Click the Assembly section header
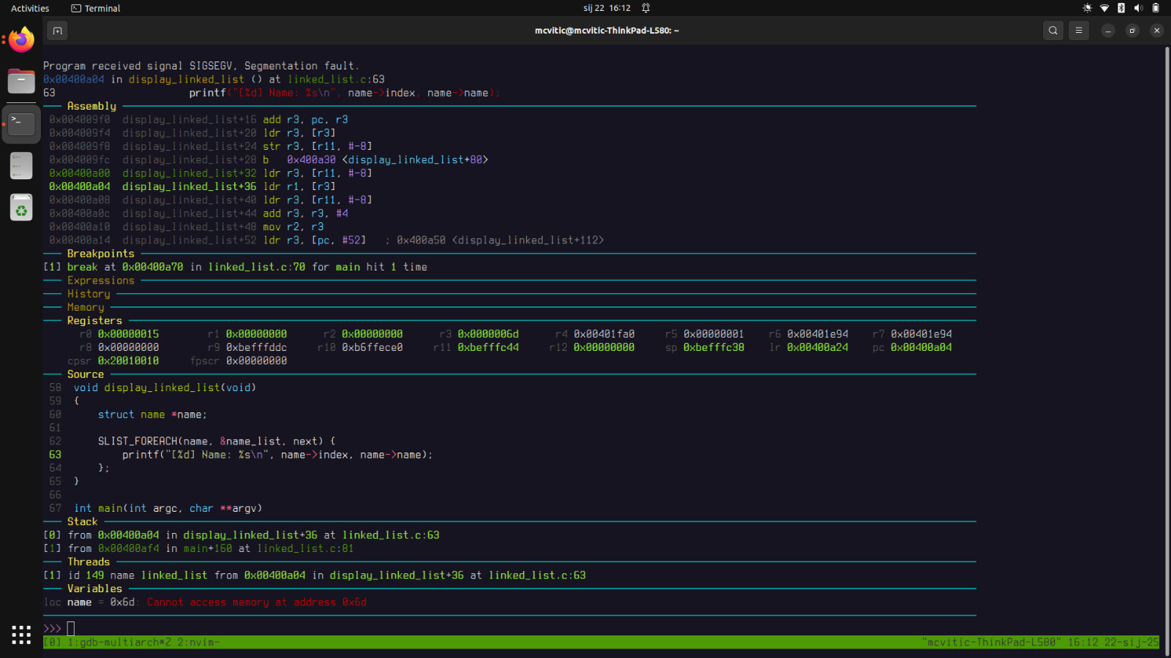1171x658 pixels. tap(91, 106)
